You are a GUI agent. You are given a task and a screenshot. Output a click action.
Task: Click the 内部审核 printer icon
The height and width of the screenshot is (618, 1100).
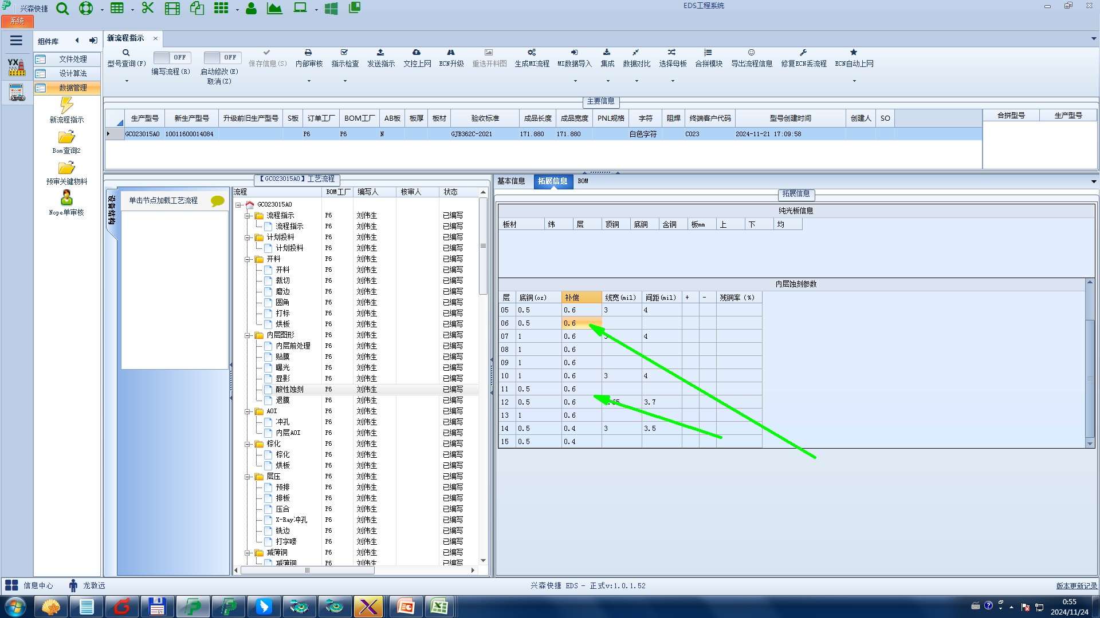pos(308,52)
